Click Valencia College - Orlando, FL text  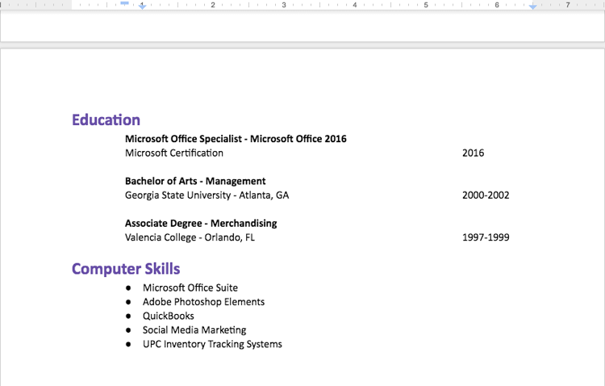[190, 237]
